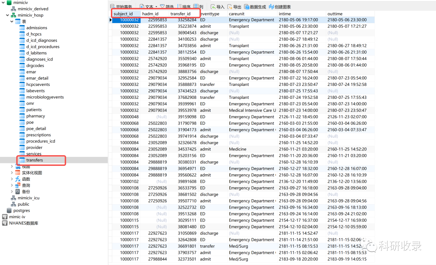Open the 文本 text view dropdown arrow
This screenshot has width=436, height=265.
(x=156, y=7)
